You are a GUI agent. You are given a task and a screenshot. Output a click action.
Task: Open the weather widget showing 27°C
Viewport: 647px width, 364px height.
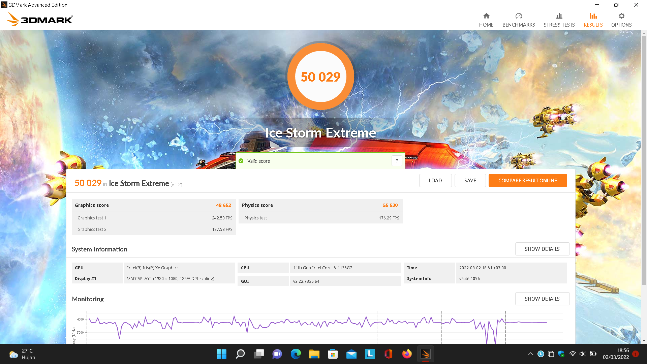22,354
